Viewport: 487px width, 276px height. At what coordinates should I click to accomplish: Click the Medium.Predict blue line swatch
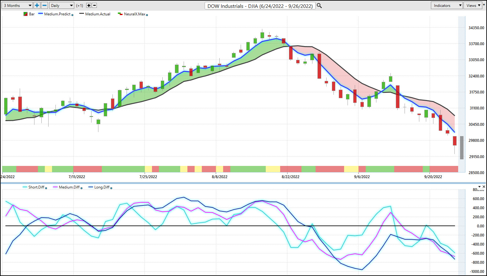40,14
